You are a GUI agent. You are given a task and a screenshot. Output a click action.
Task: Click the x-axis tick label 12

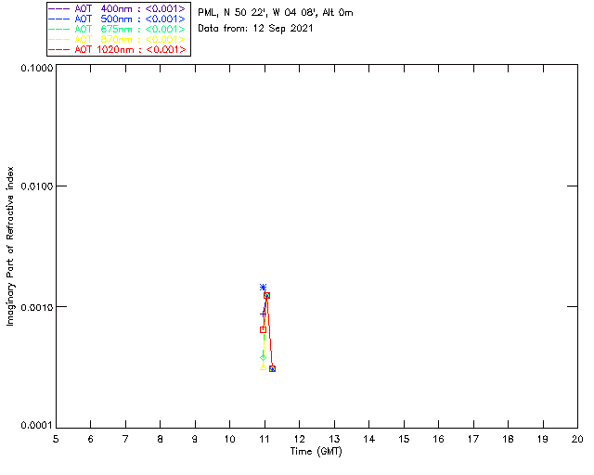(x=299, y=439)
